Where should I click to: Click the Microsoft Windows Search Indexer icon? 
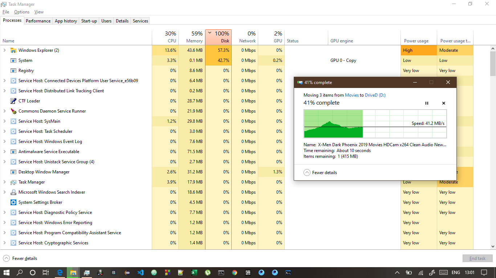coord(13,192)
